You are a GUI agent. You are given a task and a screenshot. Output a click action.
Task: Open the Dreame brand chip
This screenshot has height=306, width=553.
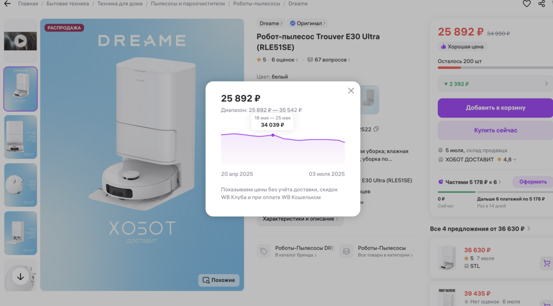(x=271, y=23)
